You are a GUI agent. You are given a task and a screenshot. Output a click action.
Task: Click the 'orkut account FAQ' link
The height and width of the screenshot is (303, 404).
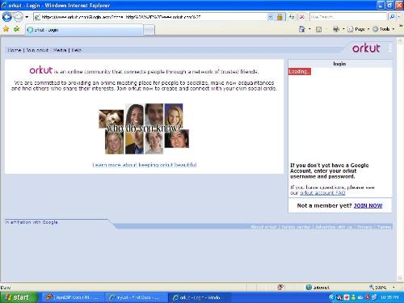pyautogui.click(x=322, y=193)
